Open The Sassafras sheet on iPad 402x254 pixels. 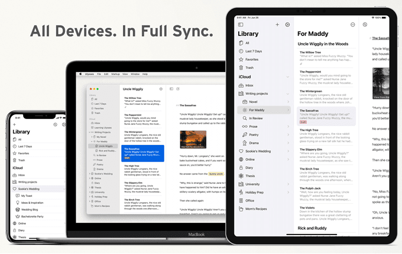pos(326,116)
